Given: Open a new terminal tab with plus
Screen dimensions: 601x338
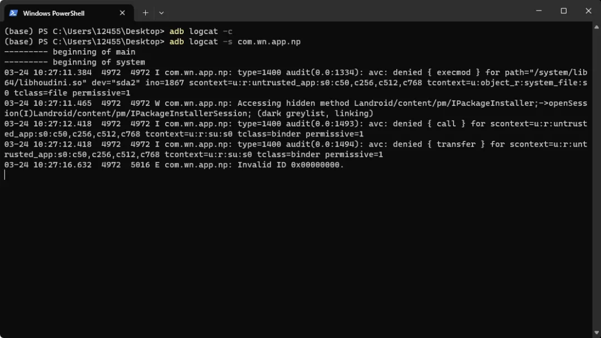Looking at the screenshot, I should click(146, 13).
